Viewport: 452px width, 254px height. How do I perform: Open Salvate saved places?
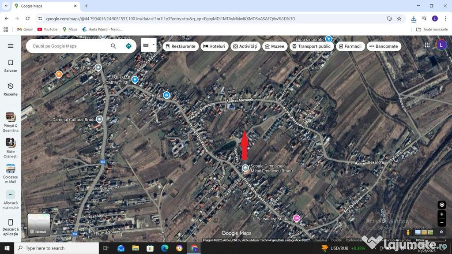coord(11,66)
